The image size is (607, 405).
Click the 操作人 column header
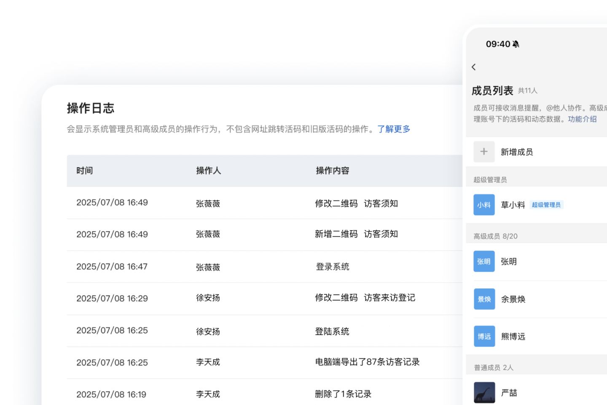click(x=208, y=171)
